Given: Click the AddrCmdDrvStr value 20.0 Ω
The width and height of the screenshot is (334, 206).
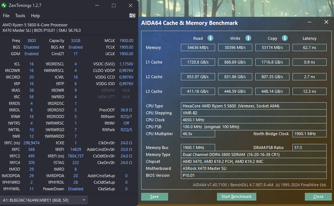Looking at the screenshot, I should coord(126,149).
